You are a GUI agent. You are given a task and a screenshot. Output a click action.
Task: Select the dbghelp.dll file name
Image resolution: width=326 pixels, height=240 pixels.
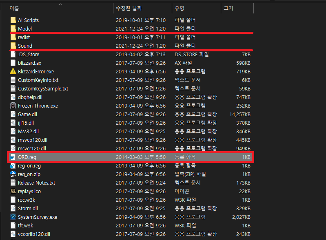tap(30, 97)
